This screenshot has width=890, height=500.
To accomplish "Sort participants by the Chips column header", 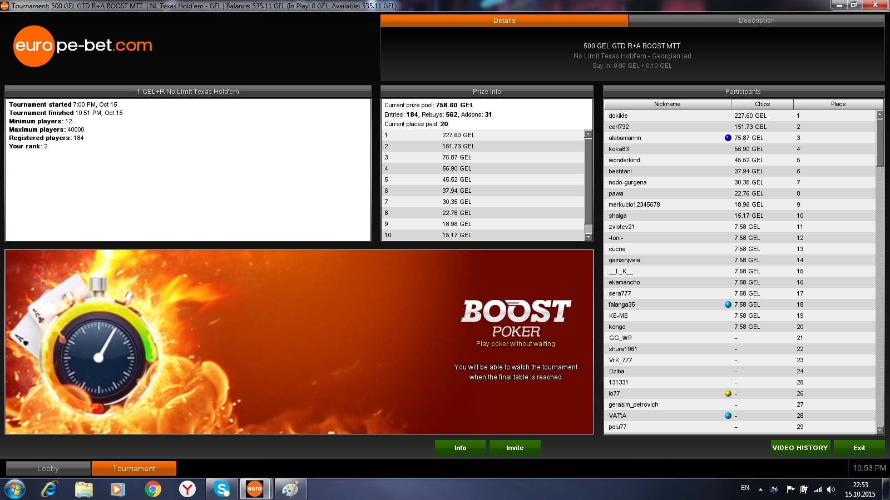I will pyautogui.click(x=763, y=104).
